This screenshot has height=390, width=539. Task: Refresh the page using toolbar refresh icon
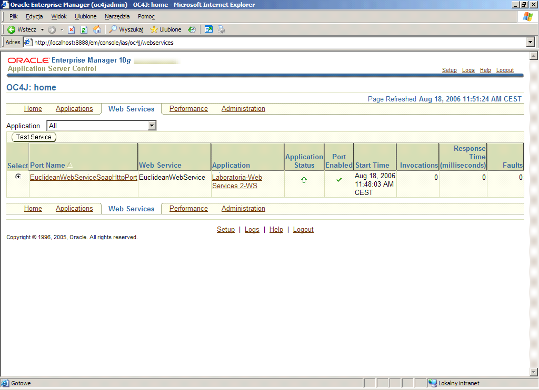(x=84, y=30)
